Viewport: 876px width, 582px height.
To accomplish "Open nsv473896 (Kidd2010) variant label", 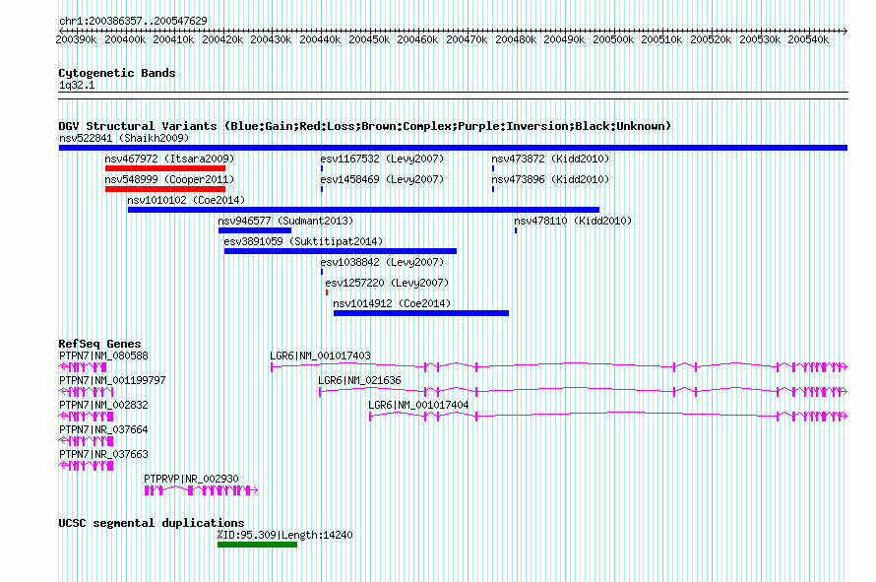I will [x=550, y=179].
